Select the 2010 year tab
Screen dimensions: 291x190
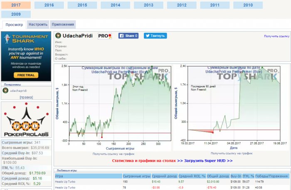point(248,5)
